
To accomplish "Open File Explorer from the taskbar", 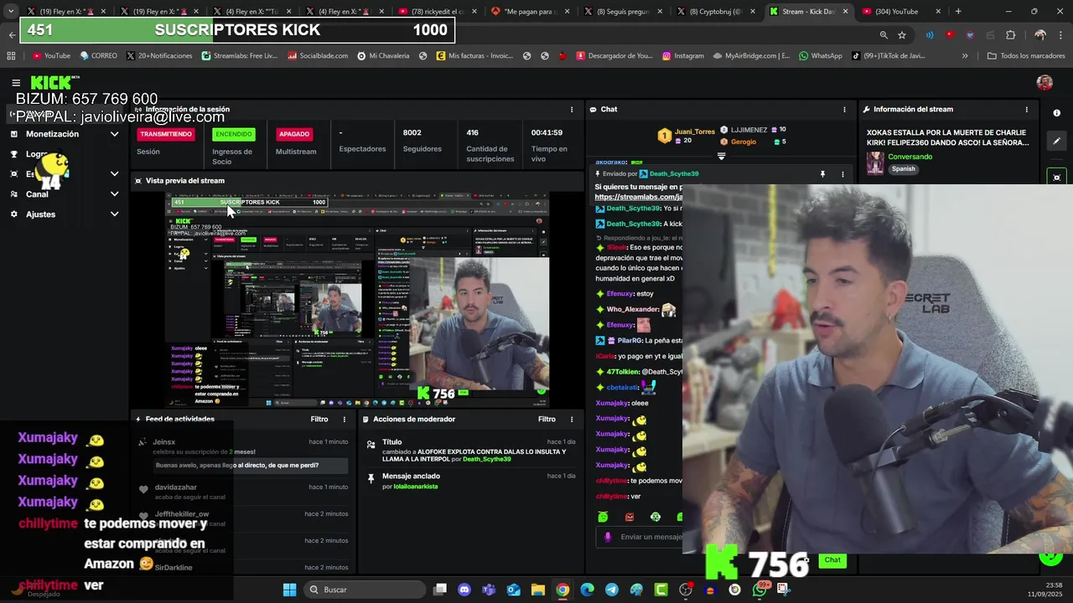I will [537, 590].
